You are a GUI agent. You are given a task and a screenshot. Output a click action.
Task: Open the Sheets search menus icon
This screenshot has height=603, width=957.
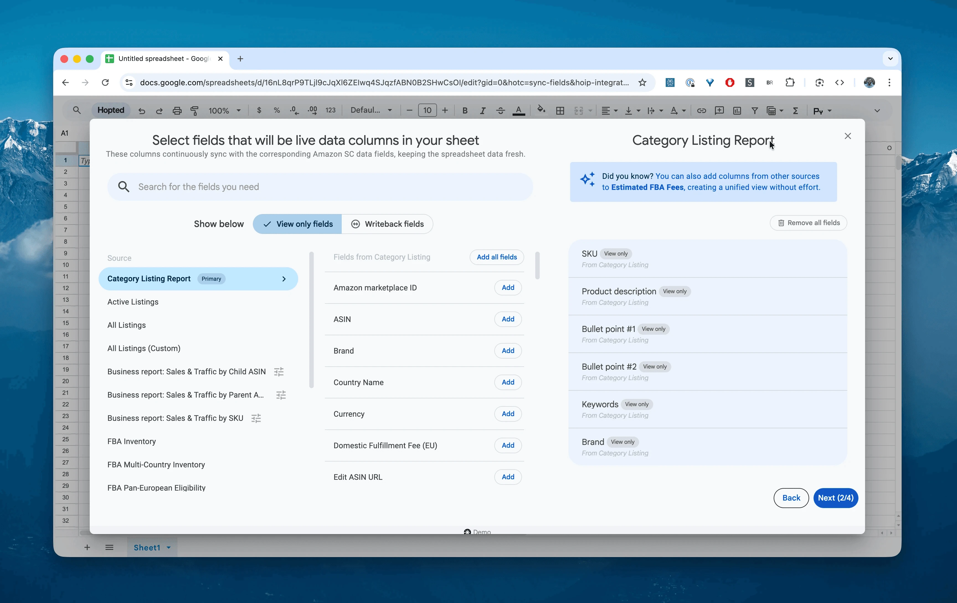point(77,110)
